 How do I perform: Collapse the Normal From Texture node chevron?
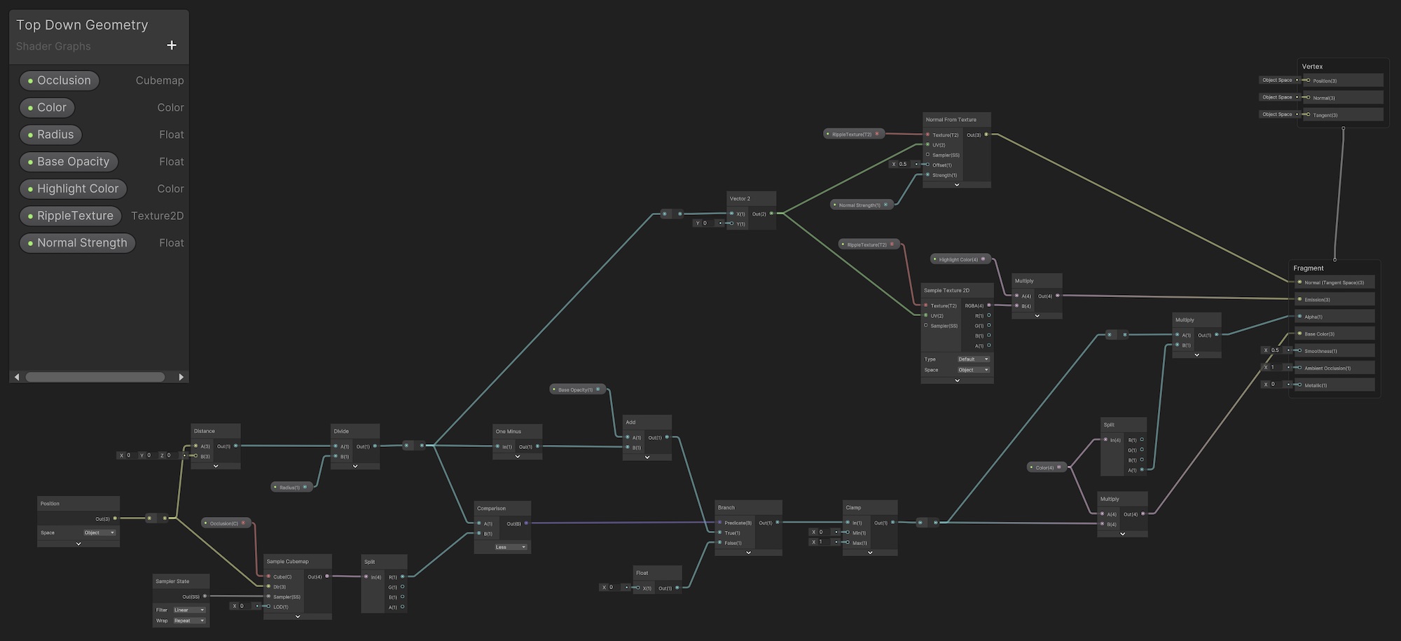click(x=957, y=185)
